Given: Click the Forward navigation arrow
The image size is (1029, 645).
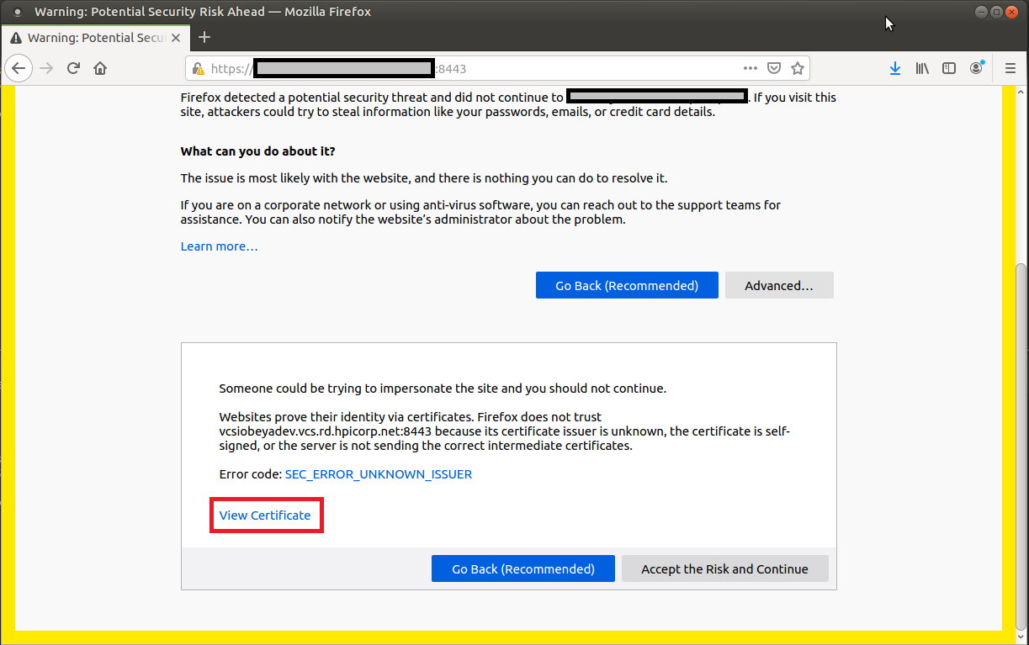Looking at the screenshot, I should click(46, 68).
